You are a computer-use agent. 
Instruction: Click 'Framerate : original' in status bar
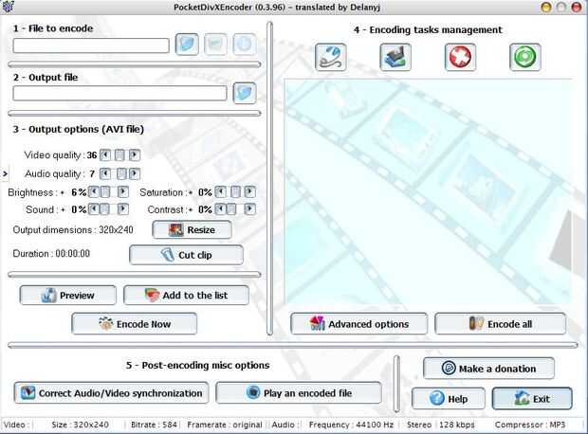225,425
